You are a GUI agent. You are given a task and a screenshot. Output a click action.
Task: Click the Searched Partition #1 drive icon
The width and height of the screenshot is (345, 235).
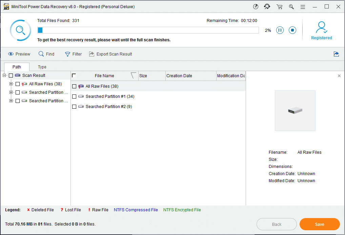click(x=81, y=96)
